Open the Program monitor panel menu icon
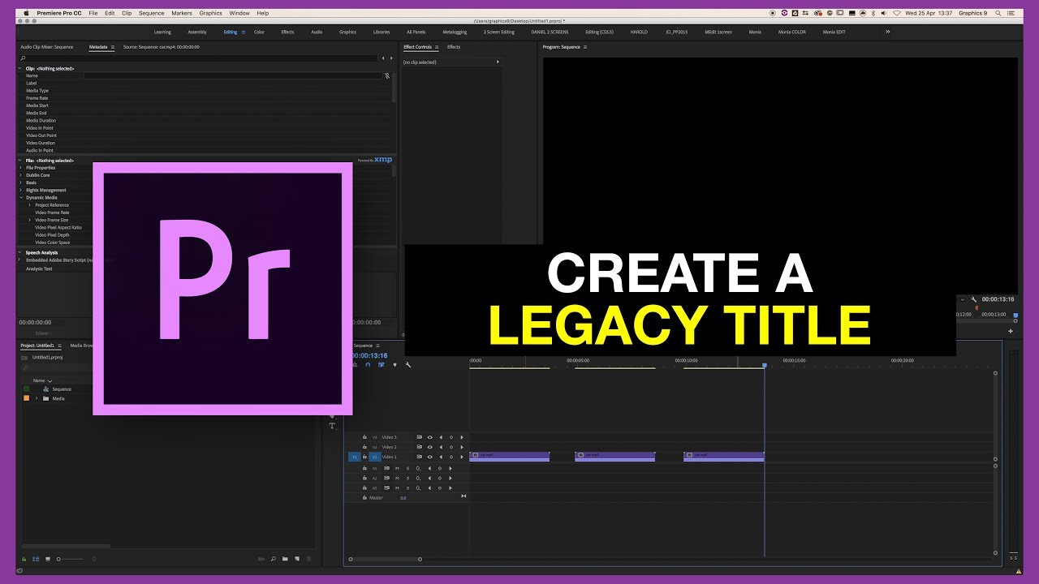The image size is (1039, 584). 585,47
